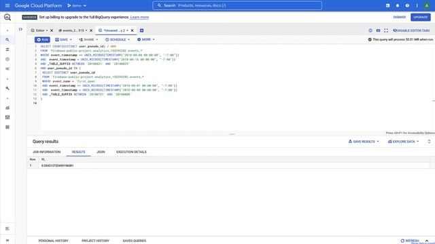This screenshot has width=435, height=244.
Task: Switch to Execution Details tab
Action: click(x=131, y=152)
